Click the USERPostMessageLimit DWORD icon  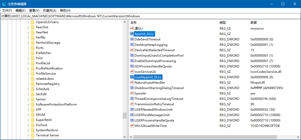coord(132,115)
